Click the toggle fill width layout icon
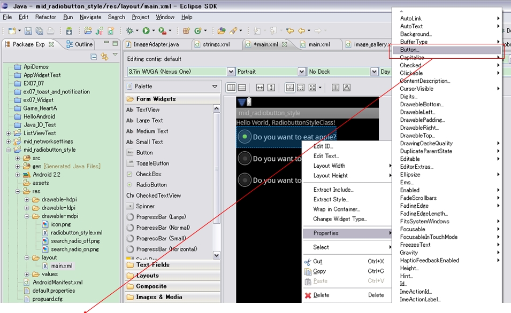 click(x=260, y=88)
